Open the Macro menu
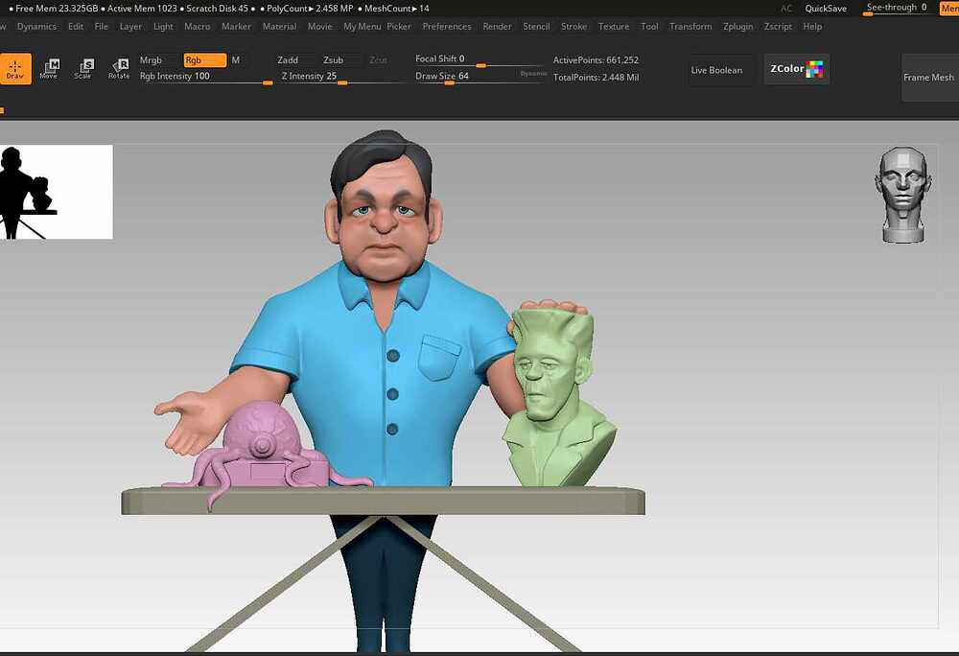Screen dimensions: 959x656 tap(197, 26)
